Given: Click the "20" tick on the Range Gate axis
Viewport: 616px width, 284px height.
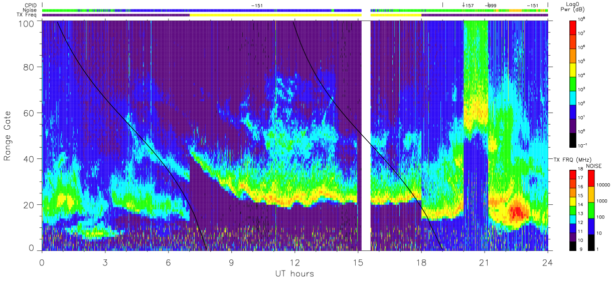Looking at the screenshot, I should 30,204.
